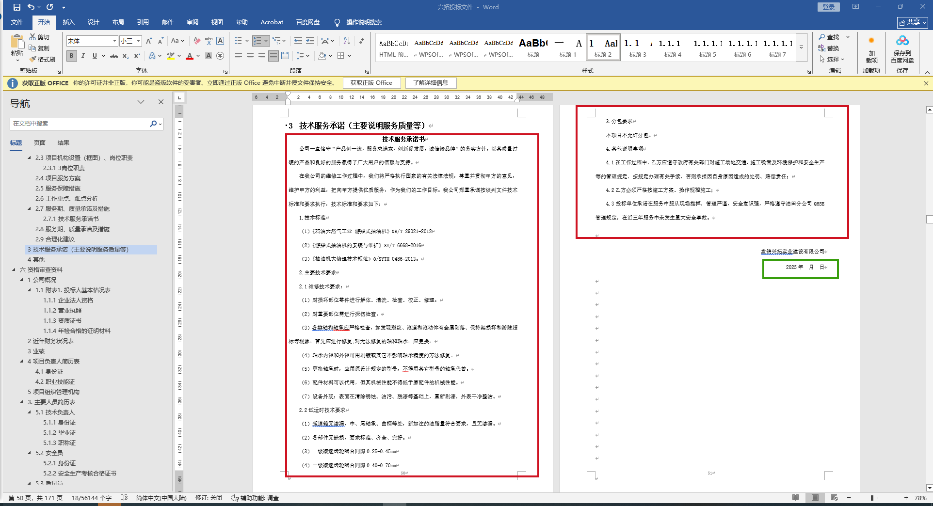Open the font size dropdown showing 小三
Screen dimensions: 933x506
pyautogui.click(x=139, y=41)
